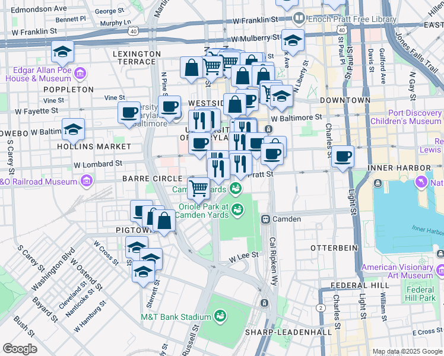Click the SHARP-LEADENHALL neighborhood label
The width and height of the screenshot is (444, 356).
coord(288,332)
